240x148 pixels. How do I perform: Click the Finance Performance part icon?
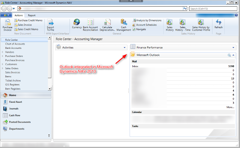[x=133, y=46]
